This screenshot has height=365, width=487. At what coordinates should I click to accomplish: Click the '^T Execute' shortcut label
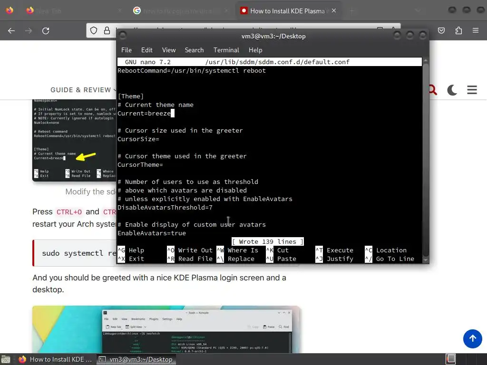click(334, 250)
